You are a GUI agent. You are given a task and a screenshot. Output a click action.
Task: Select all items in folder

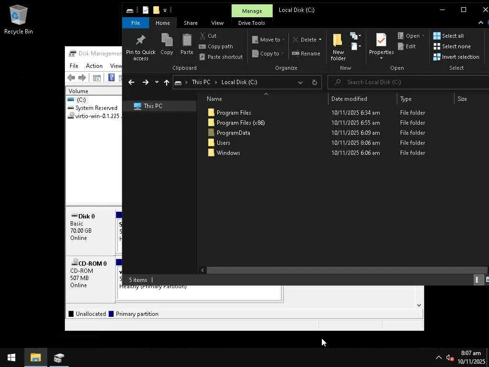point(448,35)
